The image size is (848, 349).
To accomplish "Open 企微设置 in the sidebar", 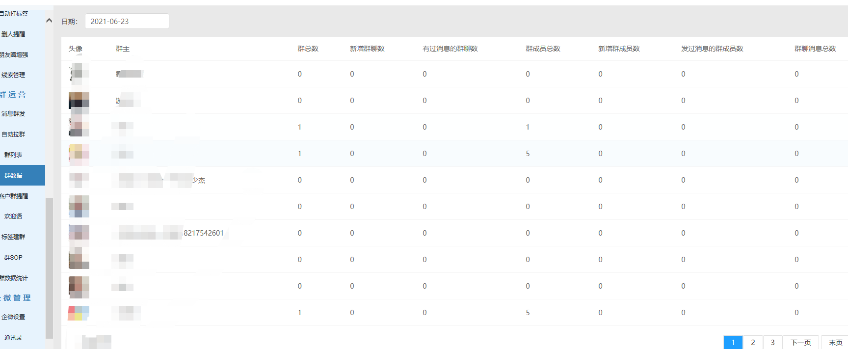I will (13, 317).
